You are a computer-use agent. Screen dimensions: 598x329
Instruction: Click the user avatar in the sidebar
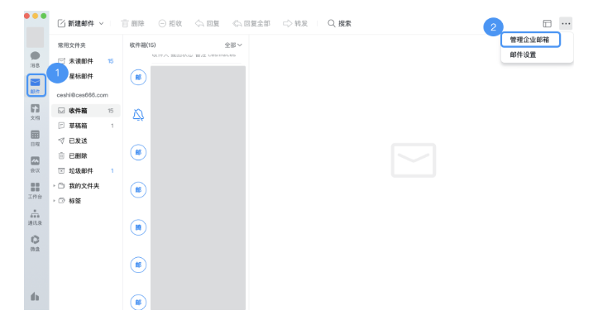(x=35, y=37)
